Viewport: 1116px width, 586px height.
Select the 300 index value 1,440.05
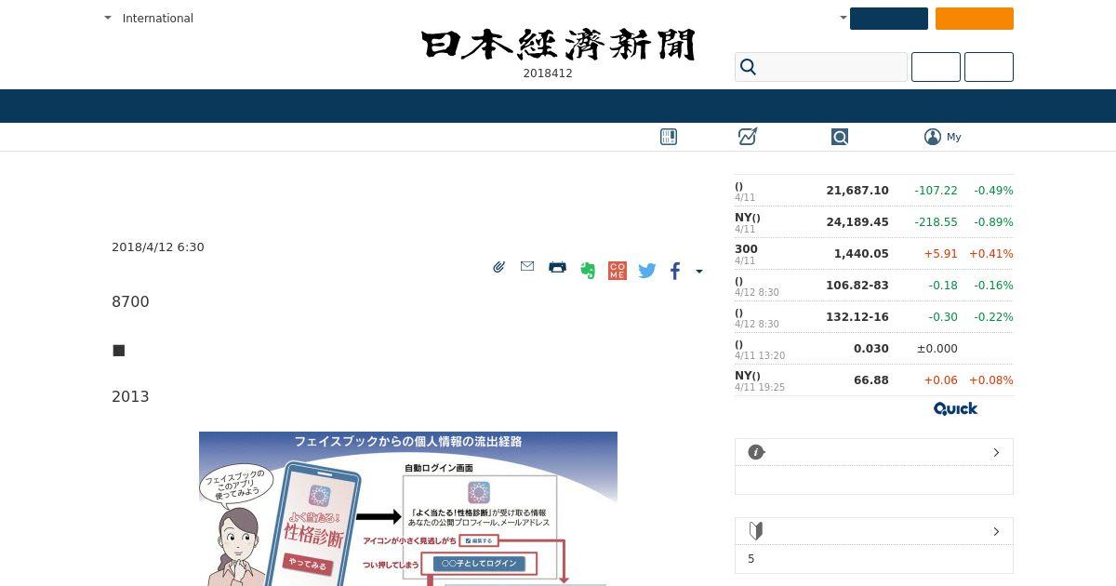(861, 254)
